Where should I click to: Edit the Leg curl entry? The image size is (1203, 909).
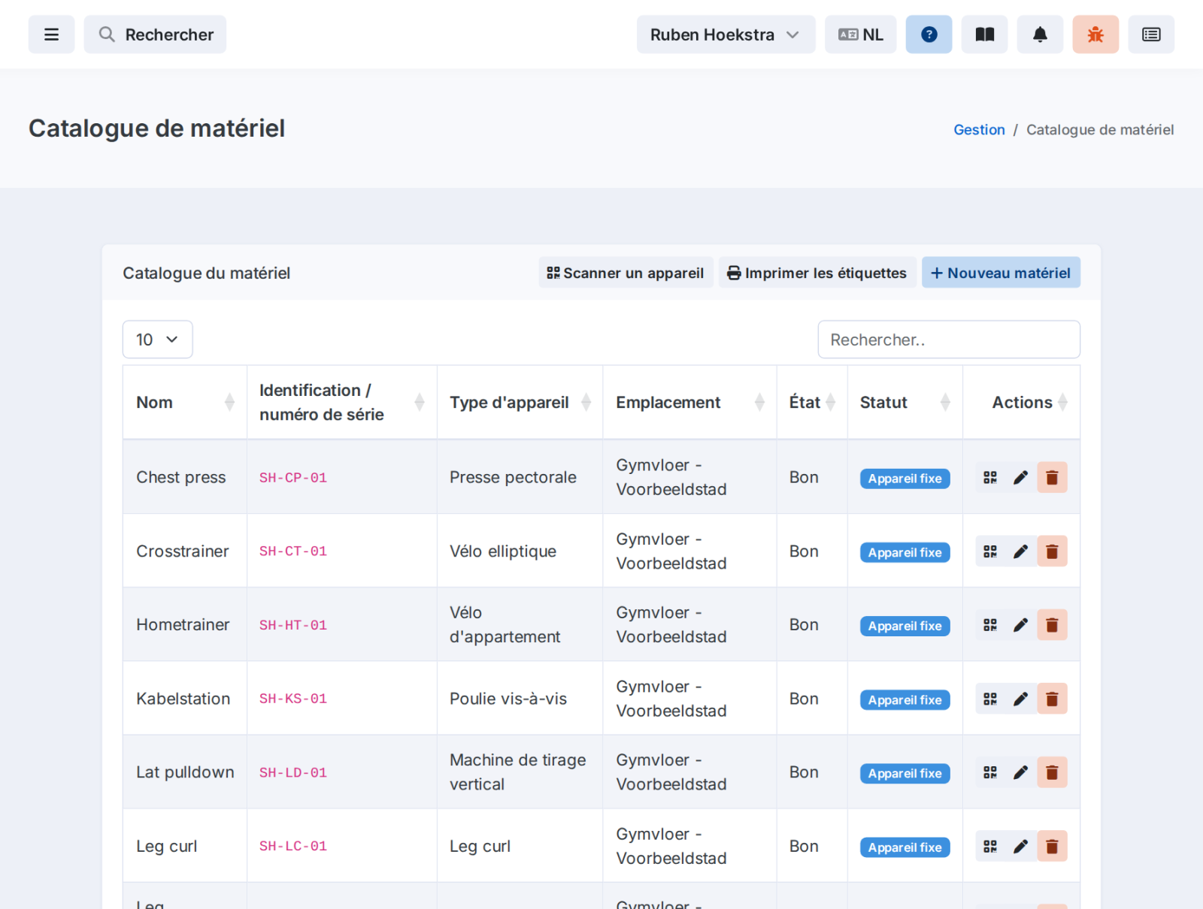[1020, 846]
